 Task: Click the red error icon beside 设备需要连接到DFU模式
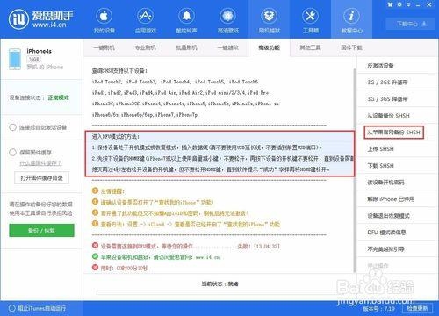(95, 246)
